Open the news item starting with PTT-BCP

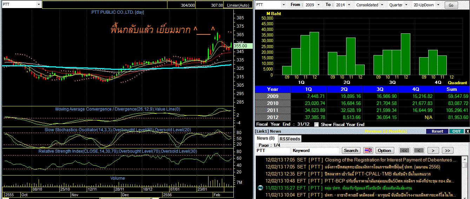point(359,181)
